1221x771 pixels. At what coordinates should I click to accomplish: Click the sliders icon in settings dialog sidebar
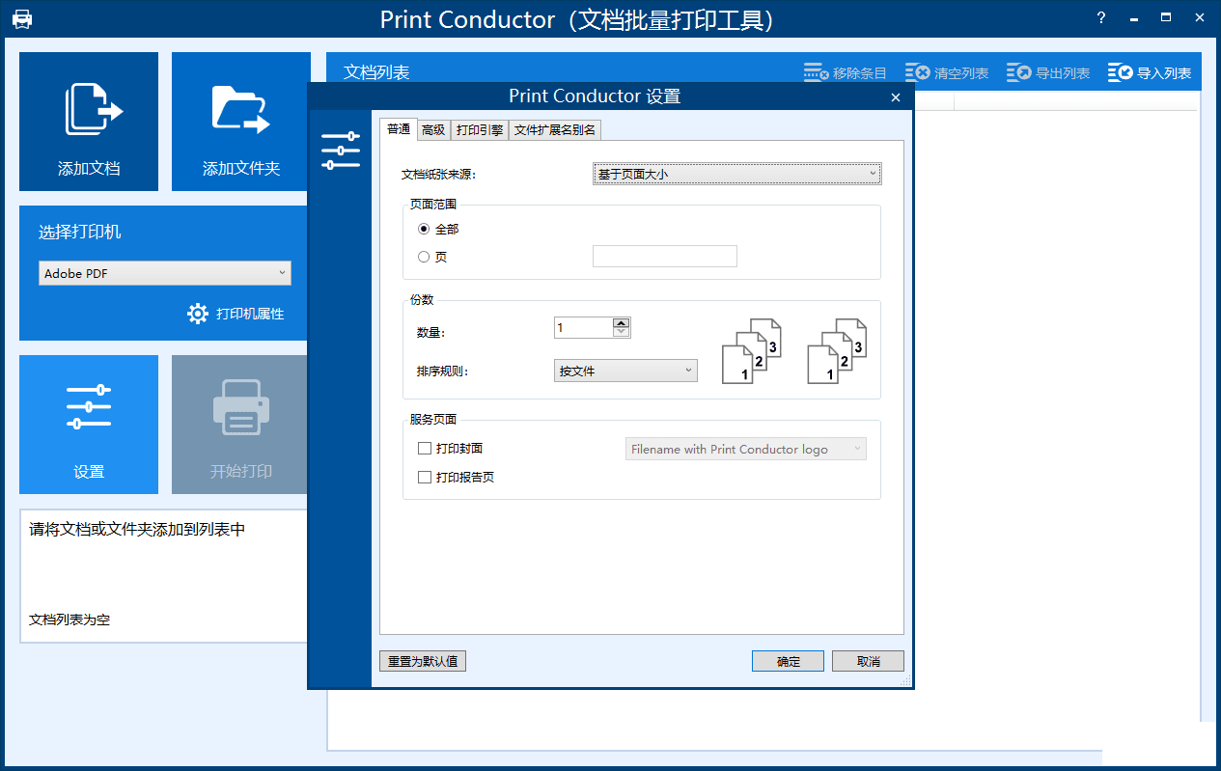[x=340, y=151]
